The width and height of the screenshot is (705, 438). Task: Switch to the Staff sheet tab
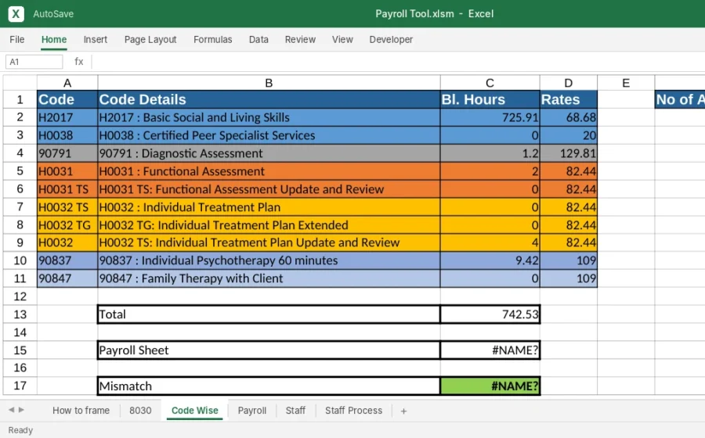coord(295,411)
